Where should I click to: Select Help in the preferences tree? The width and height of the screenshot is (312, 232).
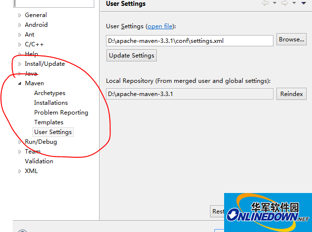click(31, 54)
